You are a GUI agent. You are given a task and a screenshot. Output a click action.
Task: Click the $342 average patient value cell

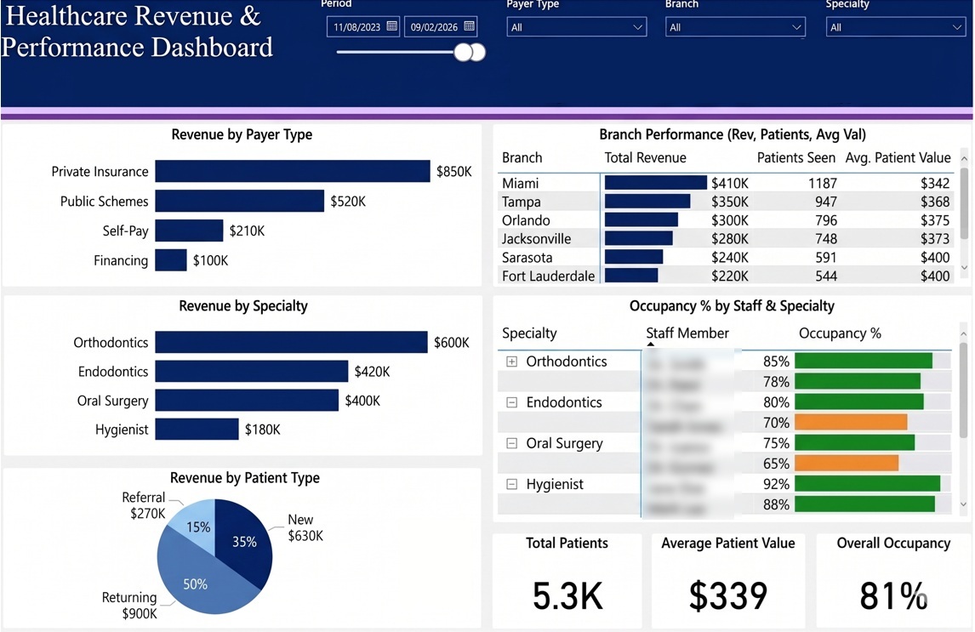coord(935,184)
